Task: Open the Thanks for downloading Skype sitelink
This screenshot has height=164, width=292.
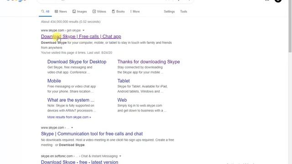Action: pyautogui.click(x=149, y=62)
